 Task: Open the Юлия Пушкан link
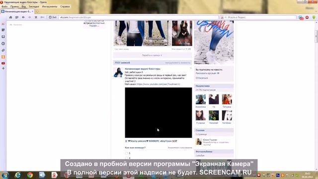[210, 140]
